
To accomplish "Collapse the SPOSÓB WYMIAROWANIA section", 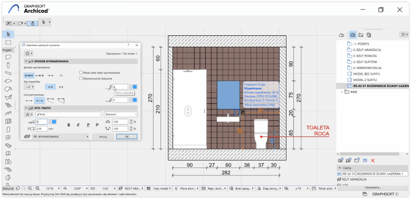I will click(x=26, y=61).
